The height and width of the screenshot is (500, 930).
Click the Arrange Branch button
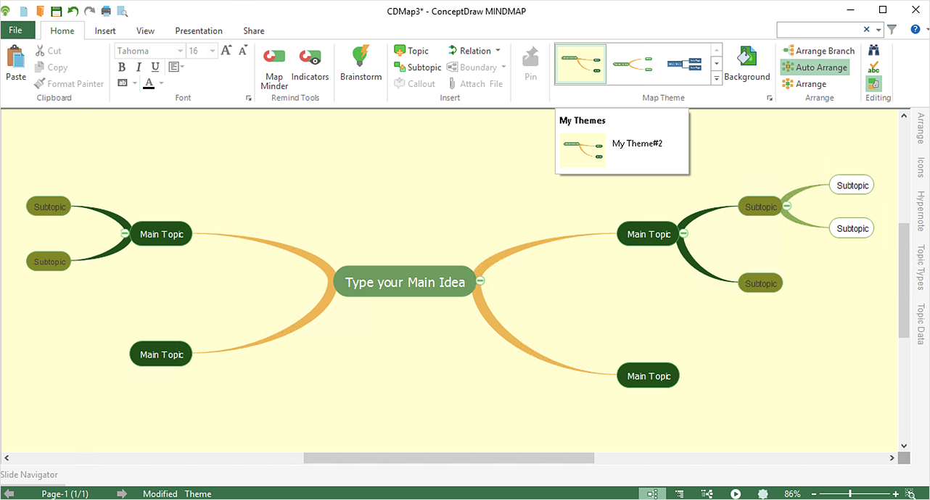(x=818, y=51)
